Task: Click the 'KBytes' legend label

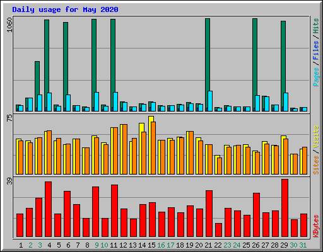Action: tap(315, 226)
